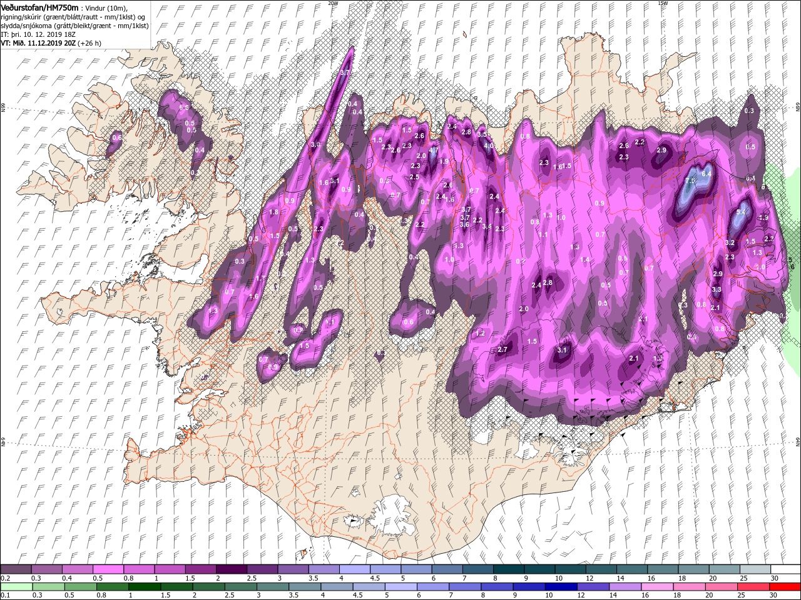This screenshot has width=801, height=600.
Task: Select the darkest purple 2 swatch on snow scale
Action: (232, 570)
